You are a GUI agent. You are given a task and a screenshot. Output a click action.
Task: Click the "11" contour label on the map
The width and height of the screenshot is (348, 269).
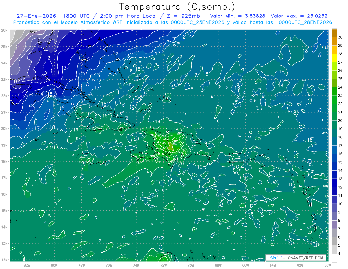40,51
